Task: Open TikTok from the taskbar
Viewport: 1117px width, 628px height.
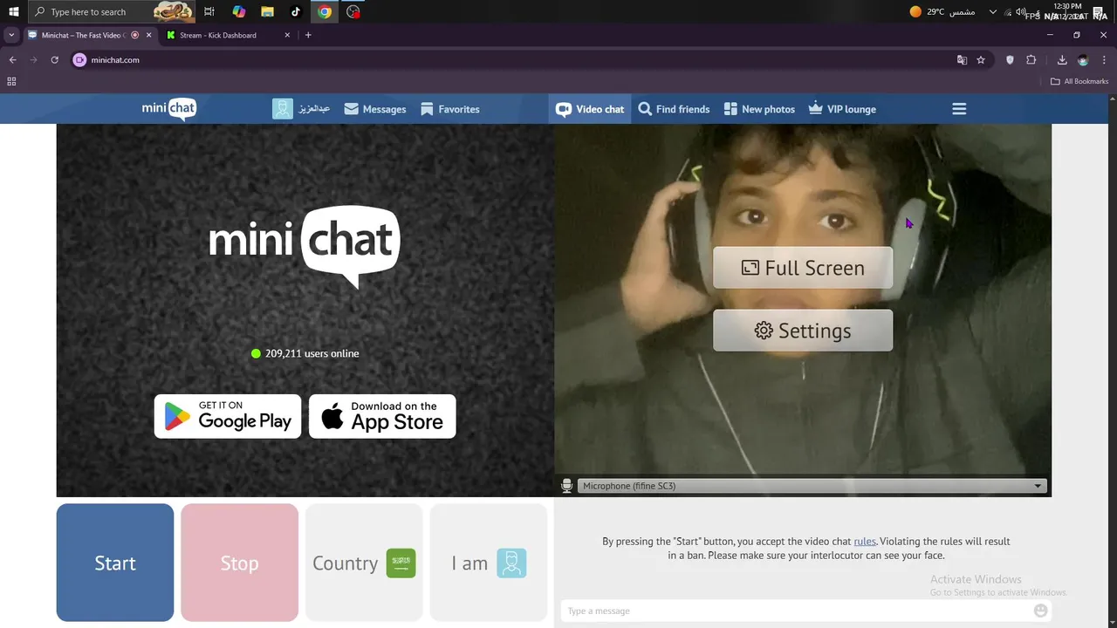Action: [296, 11]
